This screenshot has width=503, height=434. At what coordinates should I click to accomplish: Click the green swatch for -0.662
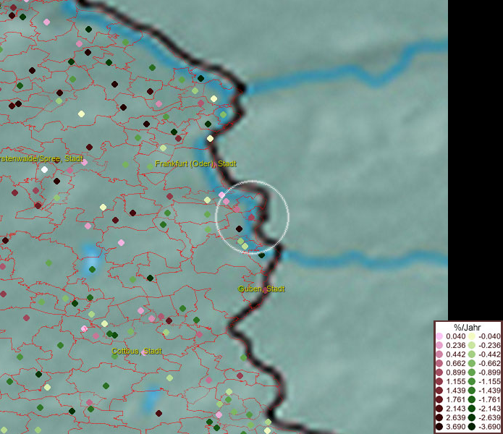tap(472, 364)
